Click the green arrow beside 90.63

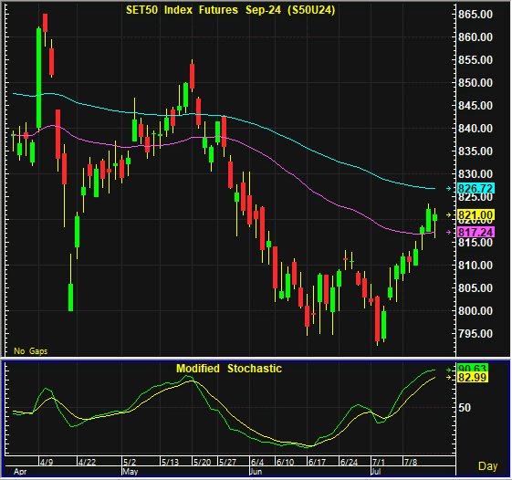tap(449, 370)
